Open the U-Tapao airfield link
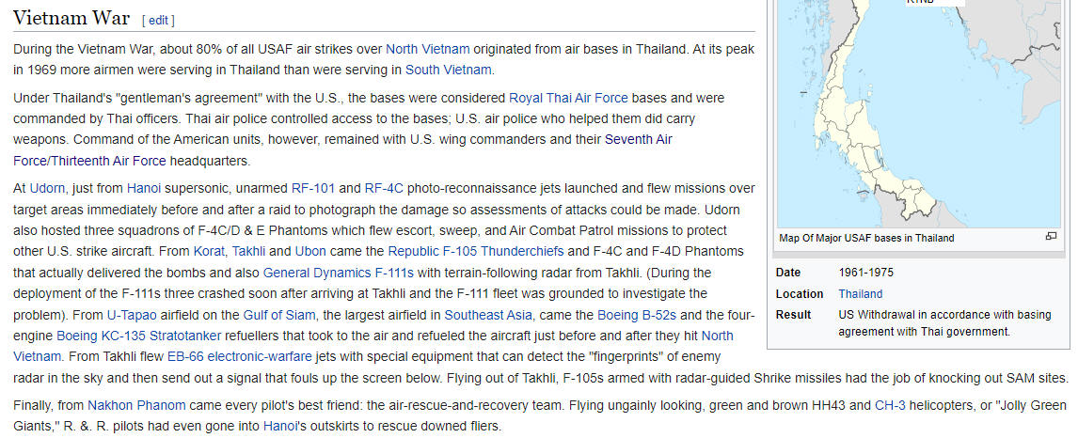Image resolution: width=1078 pixels, height=438 pixels. (132, 315)
